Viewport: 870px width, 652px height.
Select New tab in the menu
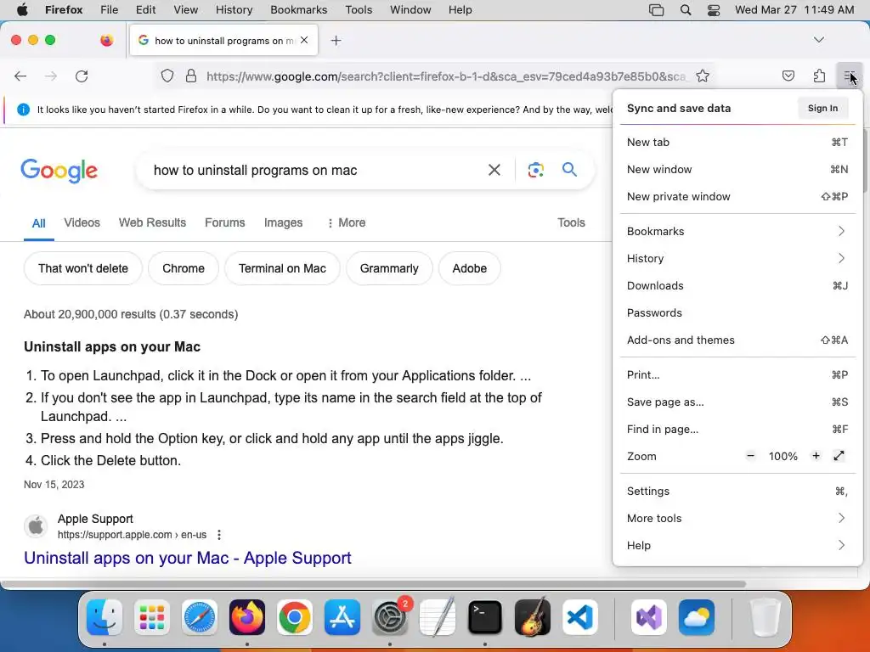point(737,142)
